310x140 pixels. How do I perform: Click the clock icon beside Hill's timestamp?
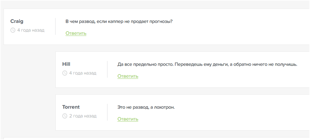65,73
